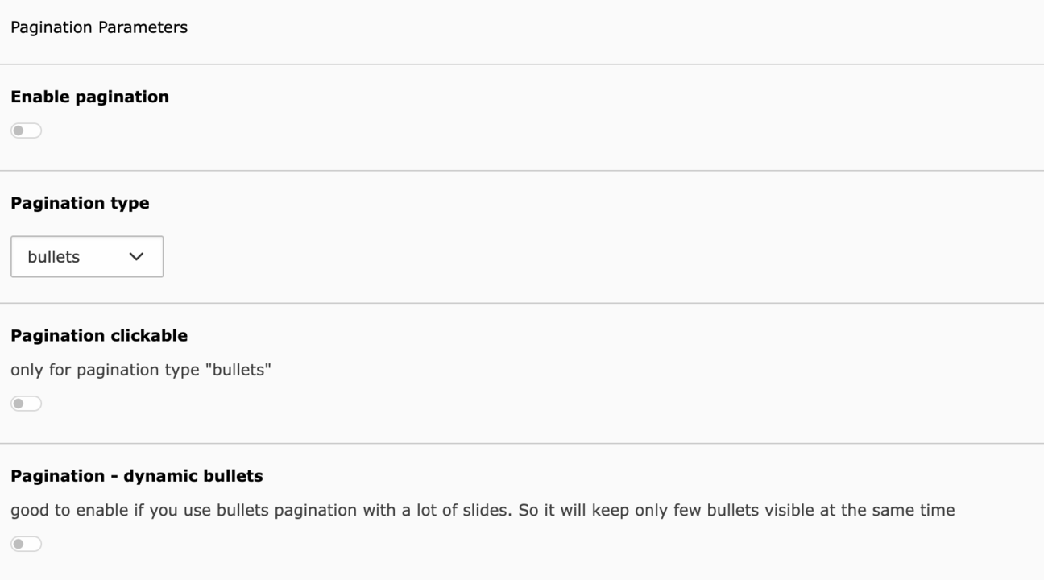Viewport: 1044px width, 580px height.
Task: Click the gray knob of Pagination clickable switch
Action: (19, 404)
